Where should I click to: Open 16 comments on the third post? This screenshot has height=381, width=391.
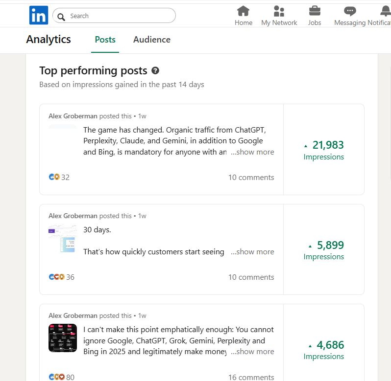[x=251, y=377]
